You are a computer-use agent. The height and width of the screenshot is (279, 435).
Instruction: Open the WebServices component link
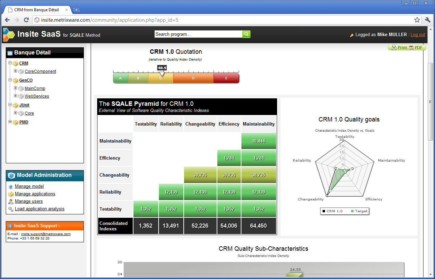(37, 96)
